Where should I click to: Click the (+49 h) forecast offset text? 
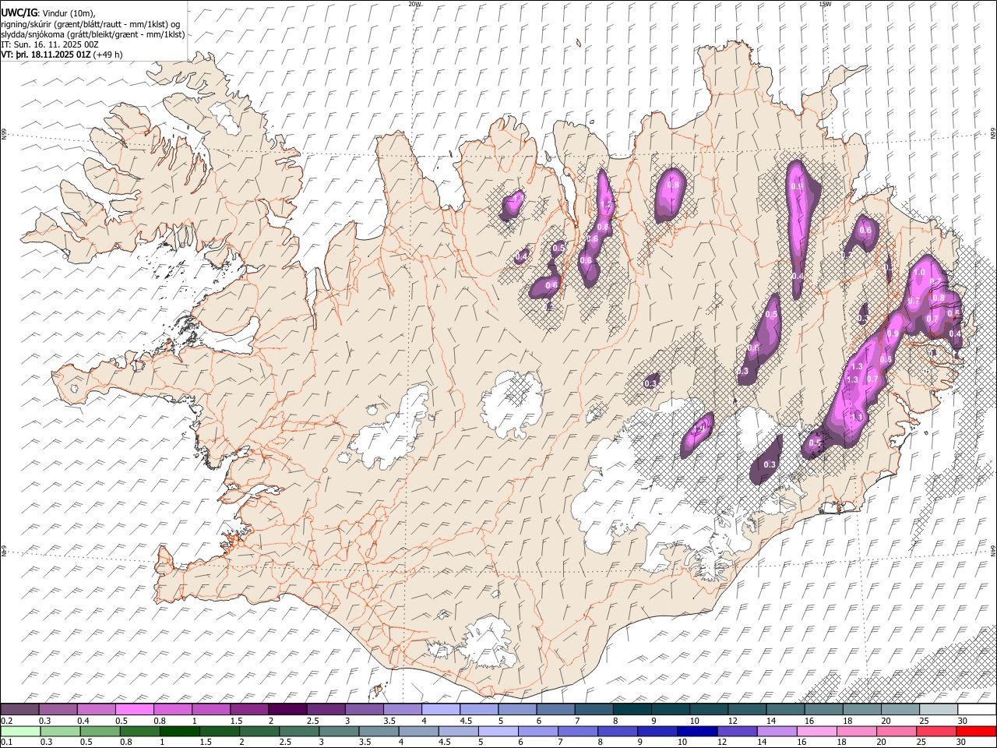[x=107, y=55]
